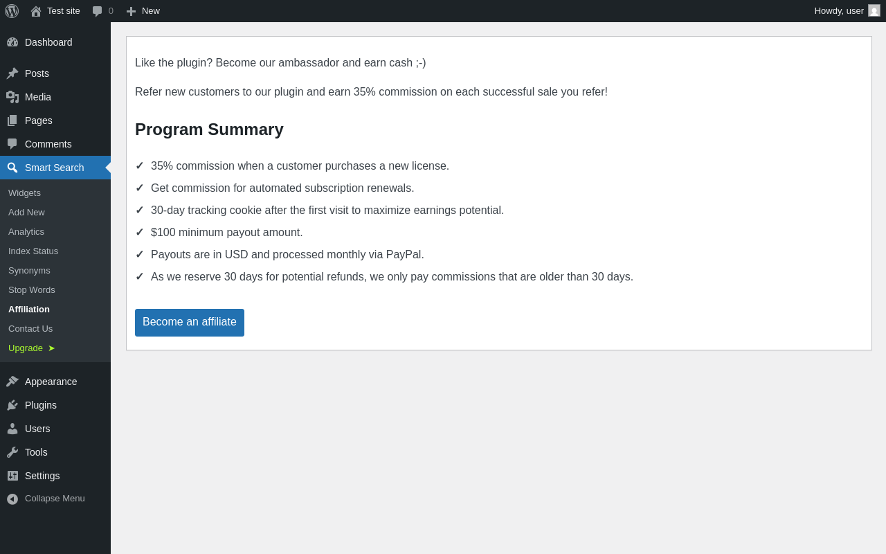Open the Contact Us submenu link

30,329
